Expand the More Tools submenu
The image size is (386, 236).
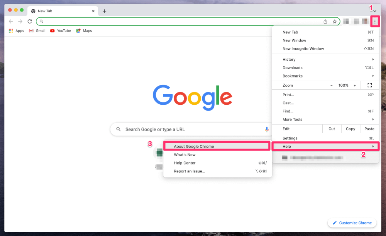325,119
